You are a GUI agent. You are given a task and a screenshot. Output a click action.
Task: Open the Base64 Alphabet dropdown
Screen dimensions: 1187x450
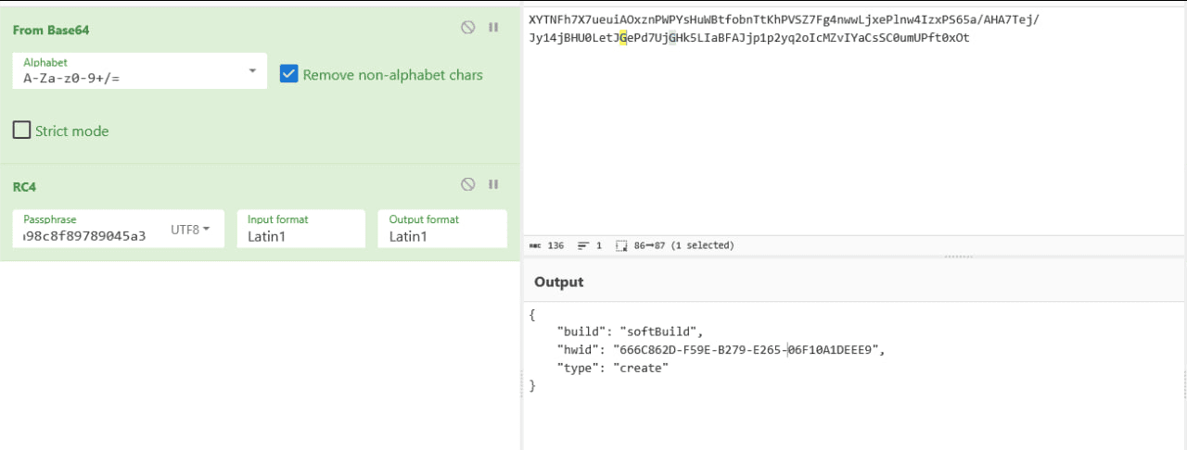point(252,71)
